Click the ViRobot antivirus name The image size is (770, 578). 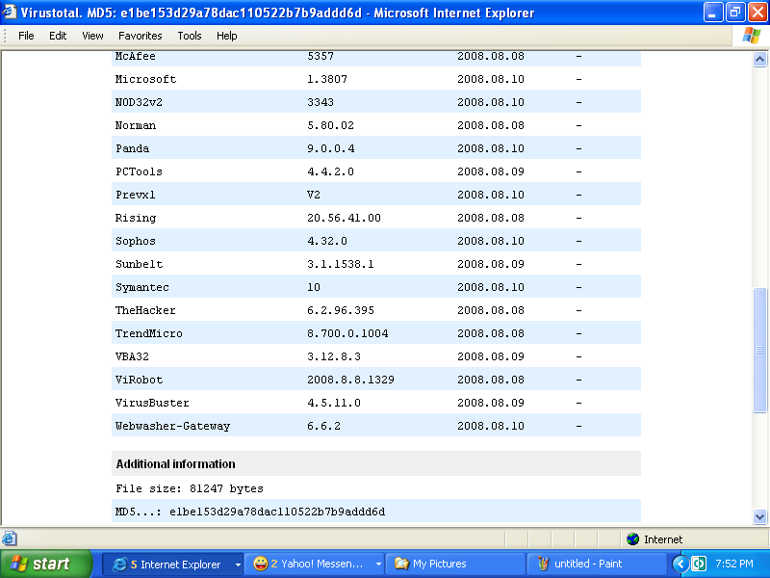click(139, 380)
